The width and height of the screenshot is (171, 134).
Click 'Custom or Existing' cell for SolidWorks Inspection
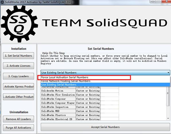(x=88, y=107)
